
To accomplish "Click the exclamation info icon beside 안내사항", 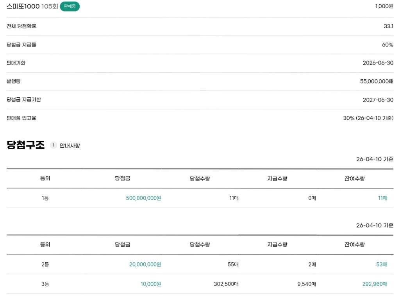I will point(54,145).
